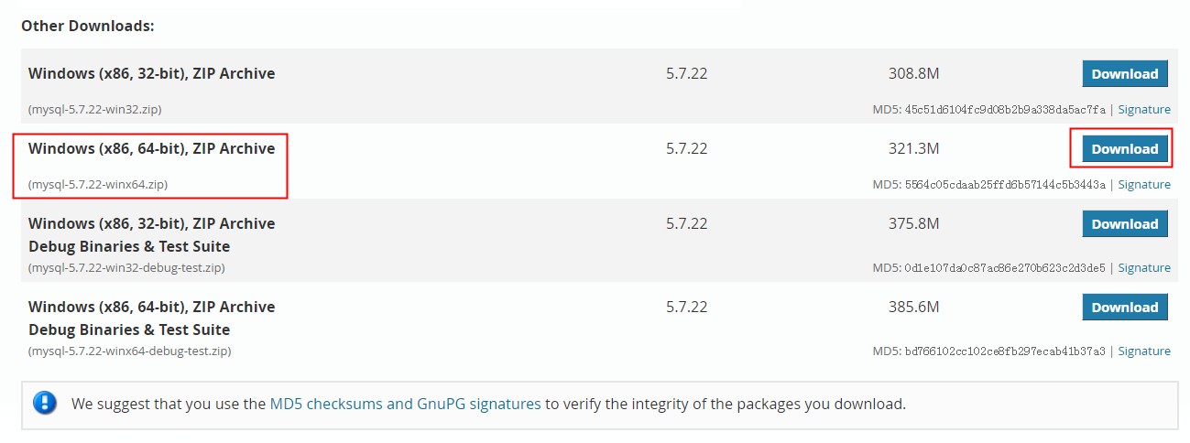This screenshot has width=1190, height=443.
Task: Follow the MD5 checksums and GnuPG signatures link
Action: pyautogui.click(x=405, y=404)
